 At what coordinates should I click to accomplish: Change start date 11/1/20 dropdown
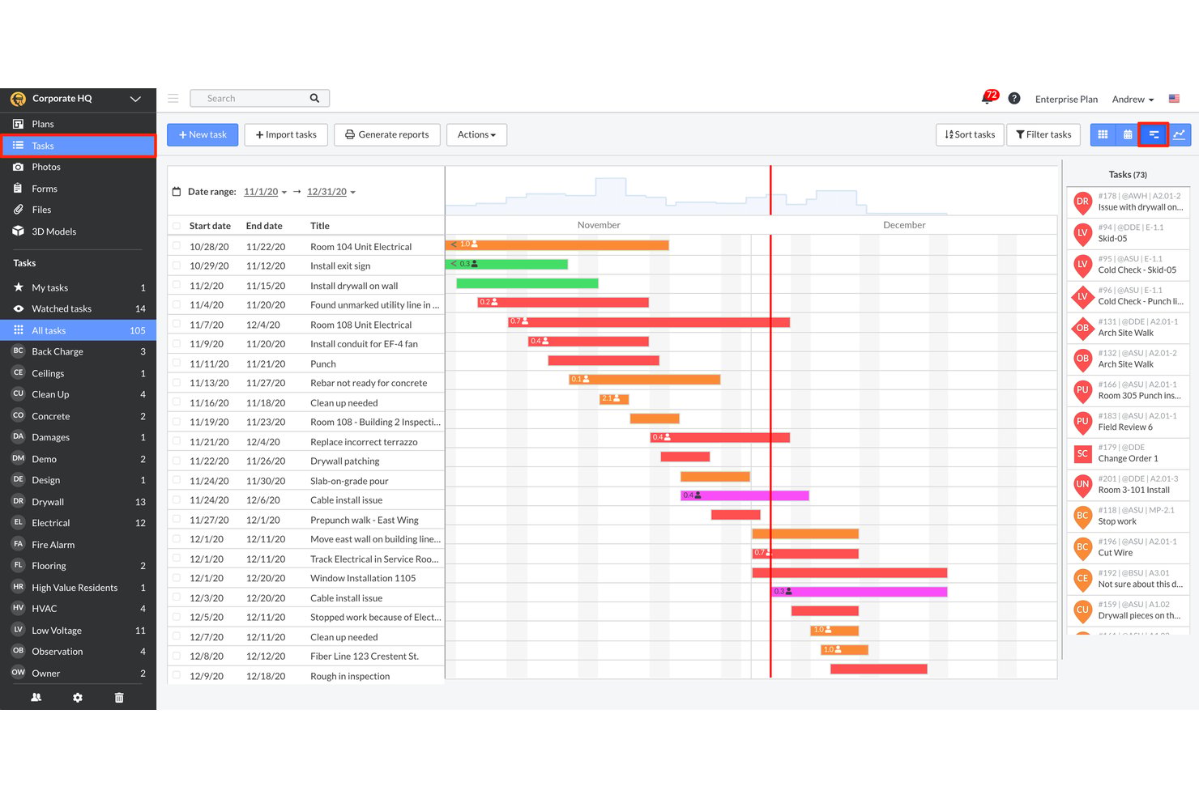(x=265, y=192)
